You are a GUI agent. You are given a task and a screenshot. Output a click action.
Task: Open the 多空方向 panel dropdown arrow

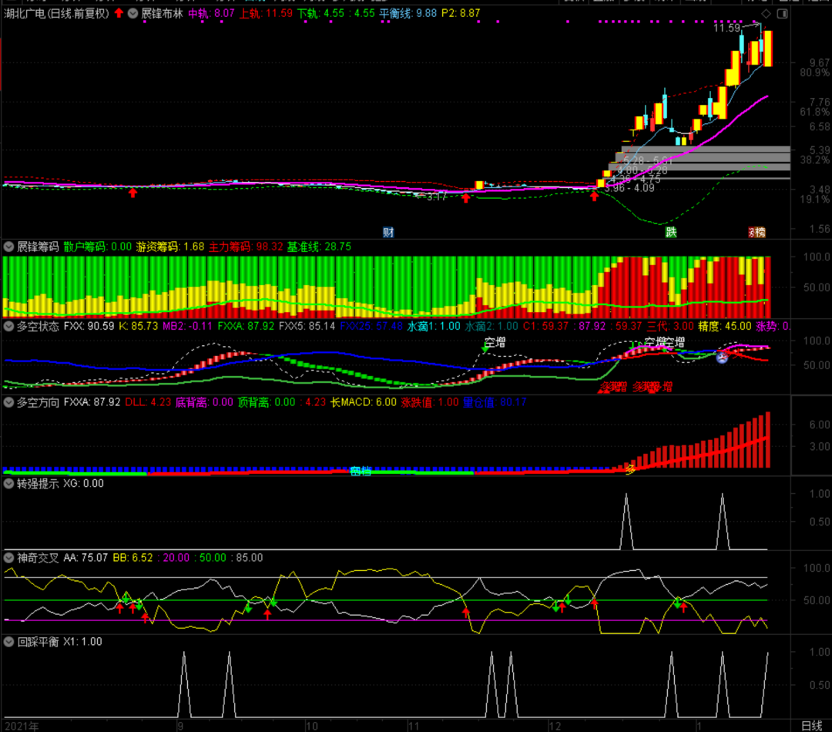click(8, 401)
